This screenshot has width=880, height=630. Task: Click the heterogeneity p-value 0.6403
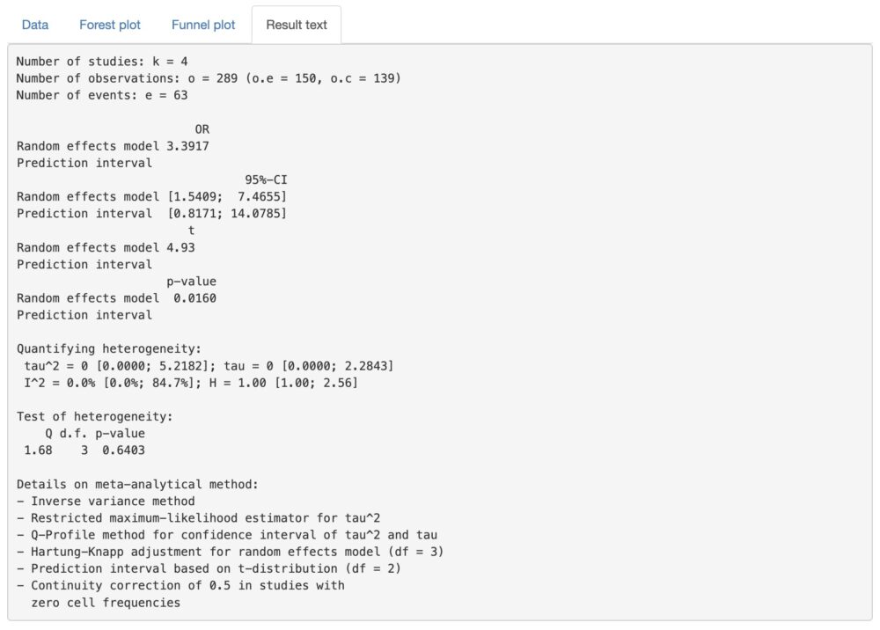pyautogui.click(x=123, y=451)
